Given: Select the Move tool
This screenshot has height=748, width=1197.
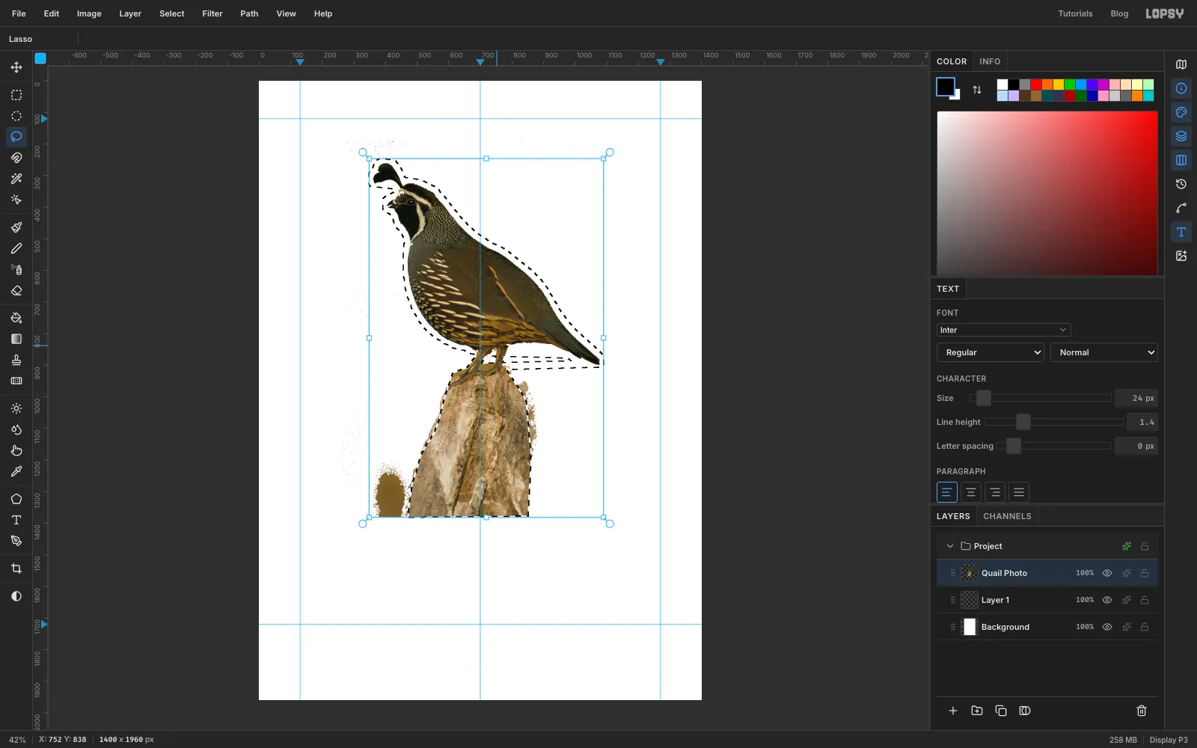Looking at the screenshot, I should [16, 67].
